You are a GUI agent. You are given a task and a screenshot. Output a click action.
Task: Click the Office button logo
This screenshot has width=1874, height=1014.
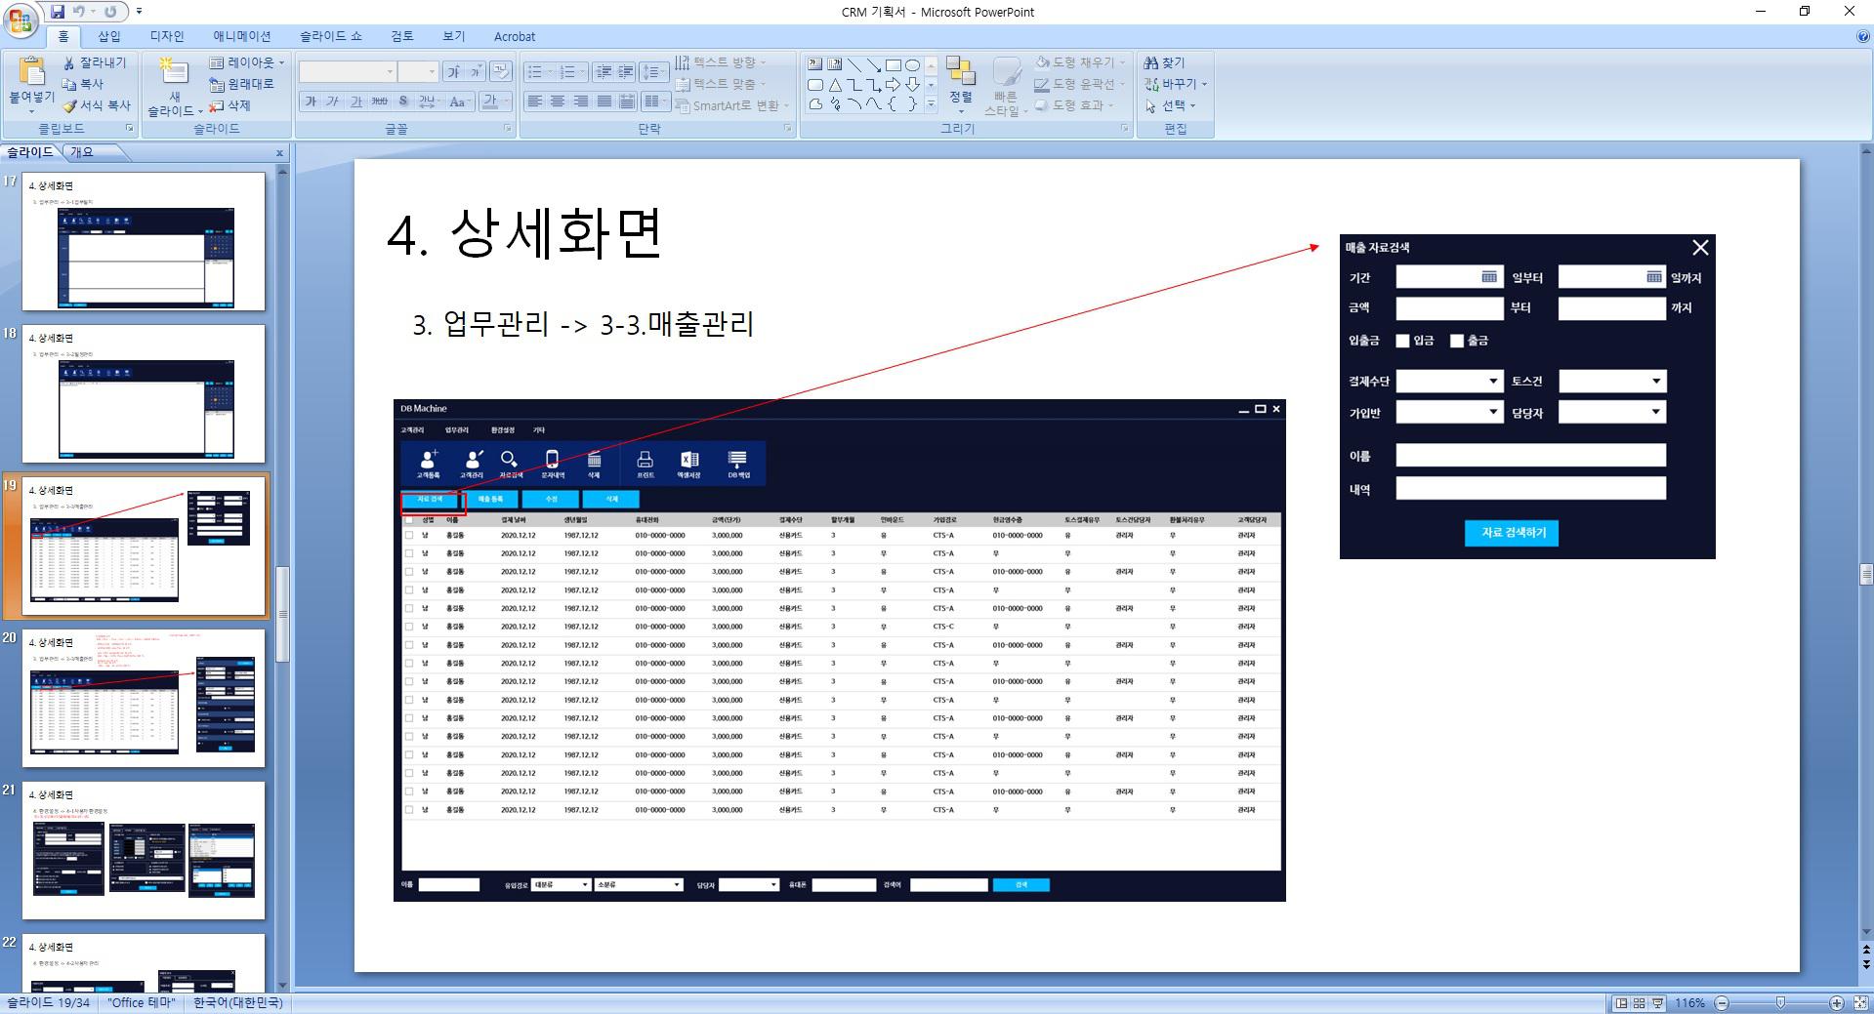pyautogui.click(x=21, y=20)
